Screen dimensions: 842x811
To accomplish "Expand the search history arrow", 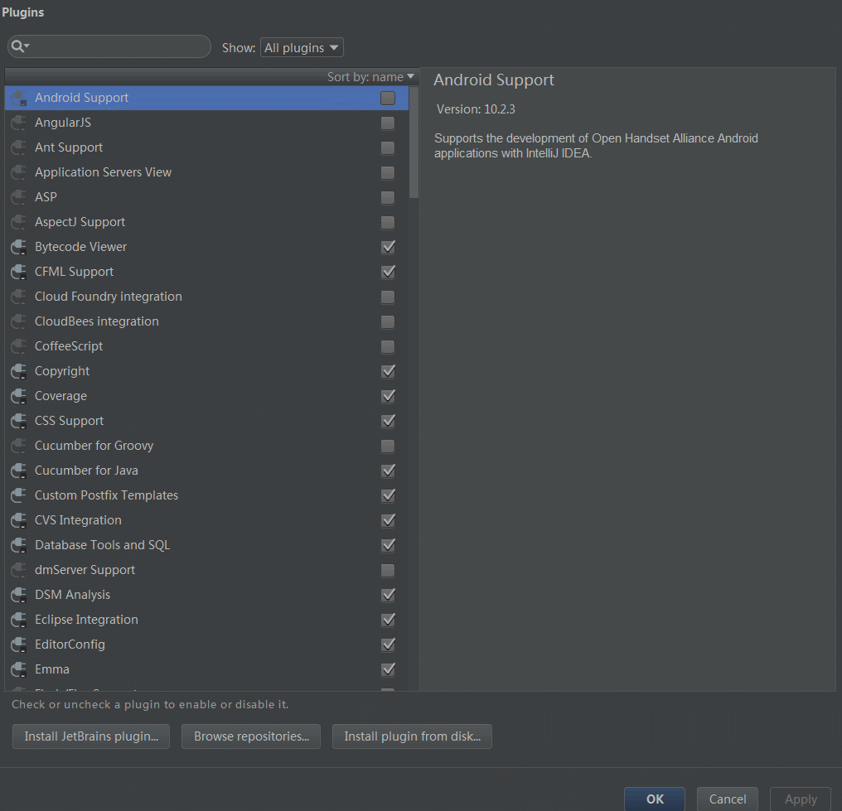I will [x=27, y=46].
